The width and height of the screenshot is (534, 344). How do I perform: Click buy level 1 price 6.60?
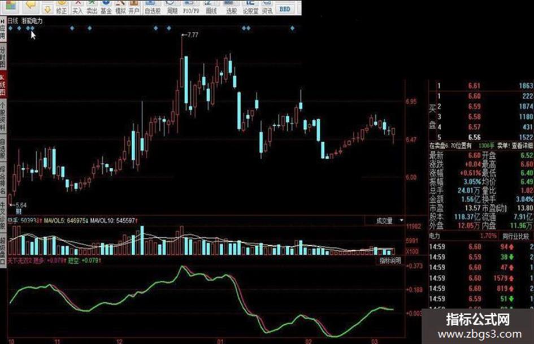(x=474, y=96)
